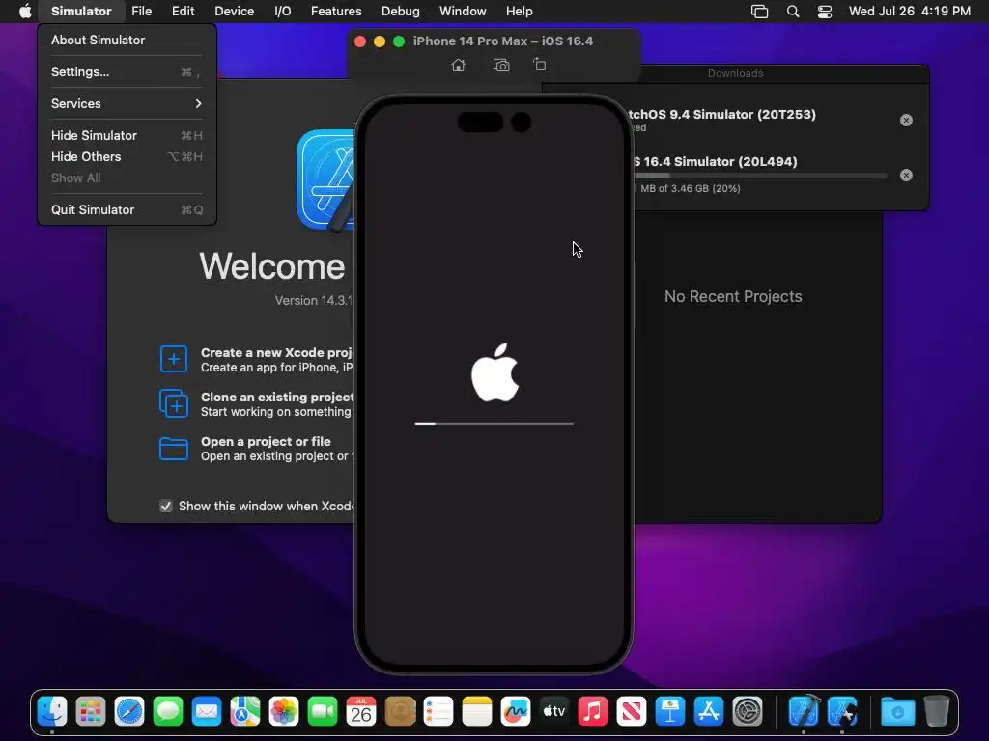
Task: Click the Open a project or file label
Action: click(x=266, y=441)
